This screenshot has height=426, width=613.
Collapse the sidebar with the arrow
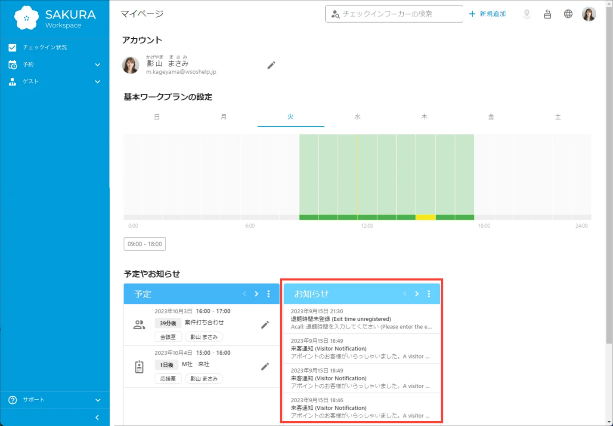(97, 417)
